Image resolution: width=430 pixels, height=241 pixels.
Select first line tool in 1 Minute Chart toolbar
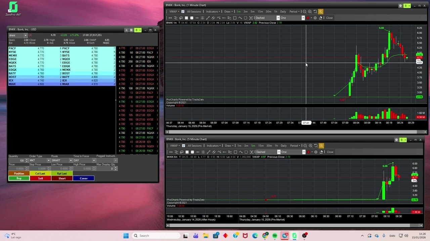170,18
